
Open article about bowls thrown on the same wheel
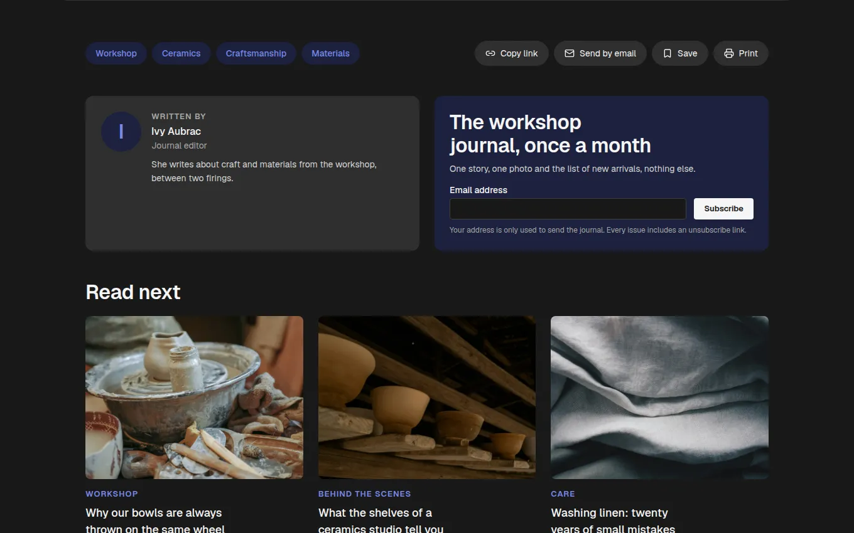[x=155, y=520]
